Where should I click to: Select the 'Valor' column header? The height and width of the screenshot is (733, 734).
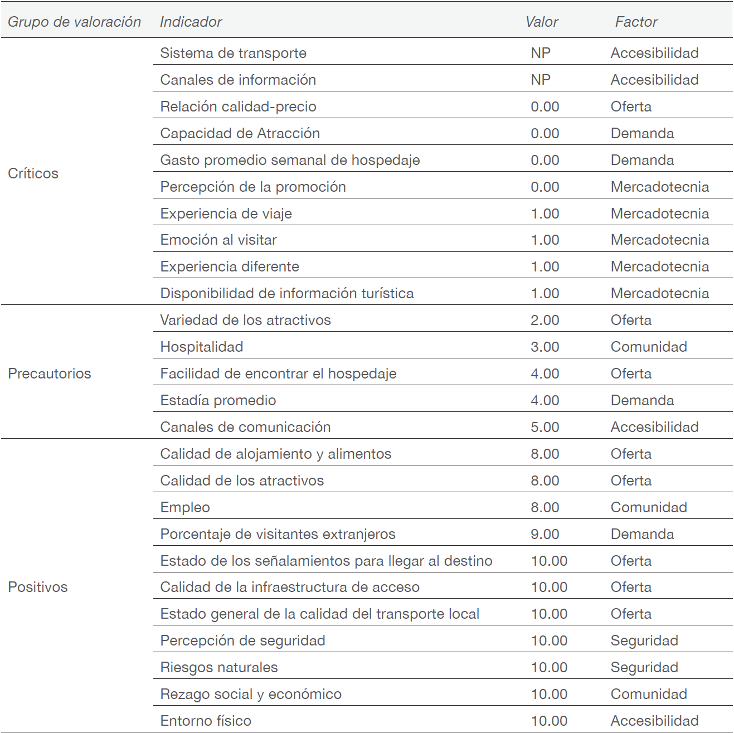tap(541, 22)
